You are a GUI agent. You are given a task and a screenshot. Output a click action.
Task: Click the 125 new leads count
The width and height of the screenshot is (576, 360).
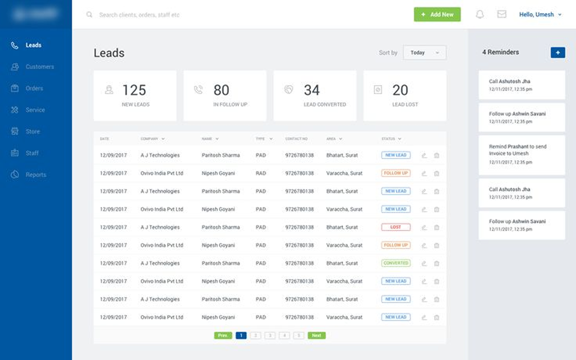(x=134, y=90)
